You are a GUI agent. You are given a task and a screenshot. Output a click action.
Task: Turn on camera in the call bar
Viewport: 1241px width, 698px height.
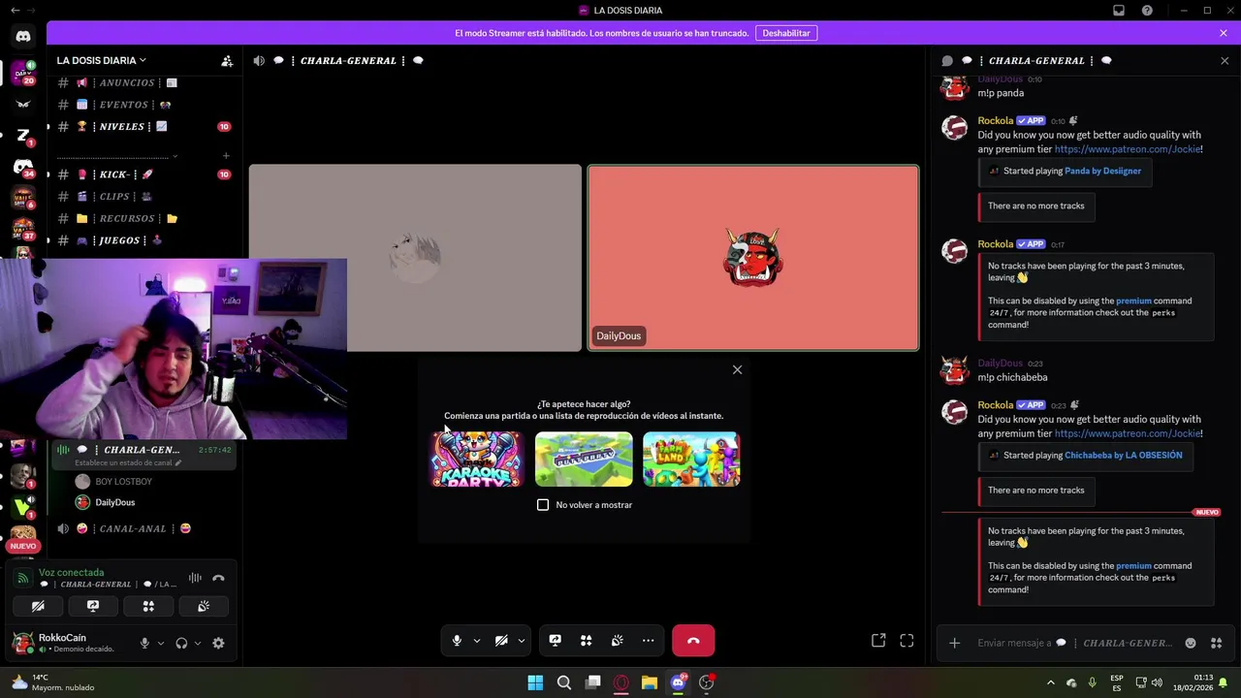[501, 641]
